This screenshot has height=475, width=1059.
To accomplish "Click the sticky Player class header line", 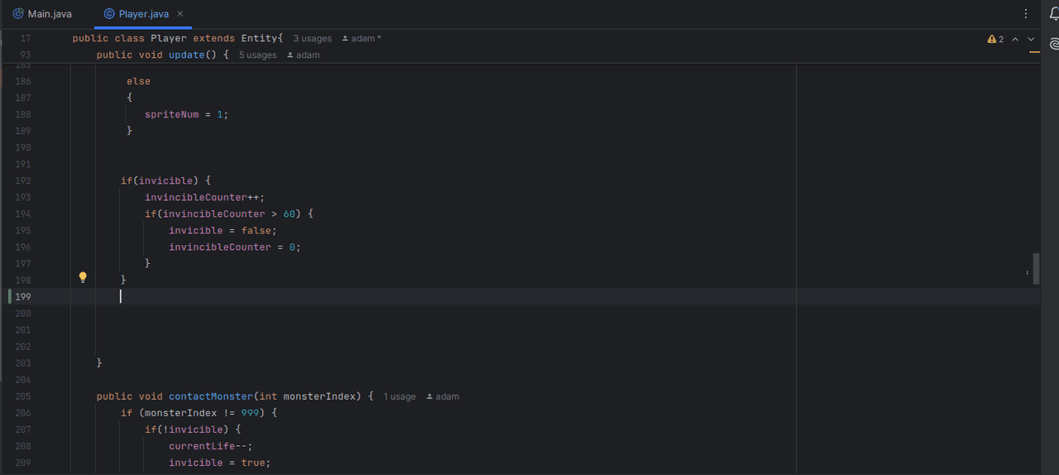I will coord(177,39).
